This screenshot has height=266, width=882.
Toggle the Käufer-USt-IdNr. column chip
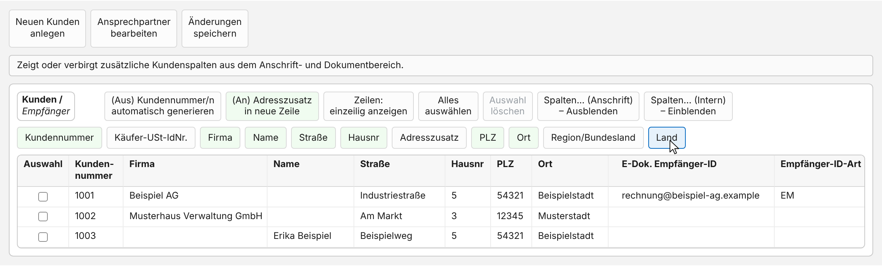151,138
